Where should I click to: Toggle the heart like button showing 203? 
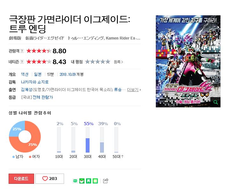(x=50, y=178)
